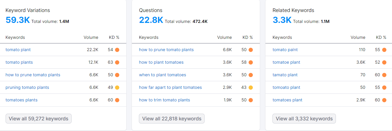Viewport: 392px width, 131px height.
Task: Click yellow KD dot for 'how far apart to plant tomatoes'
Action: (251, 88)
